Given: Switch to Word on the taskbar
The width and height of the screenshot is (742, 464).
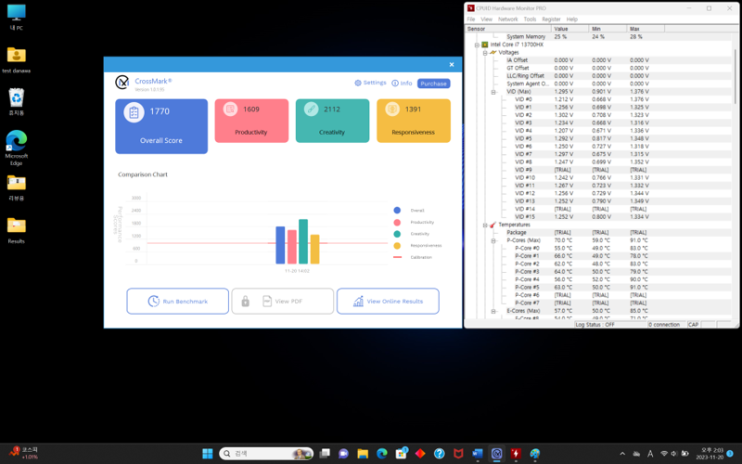Looking at the screenshot, I should coord(478,454).
